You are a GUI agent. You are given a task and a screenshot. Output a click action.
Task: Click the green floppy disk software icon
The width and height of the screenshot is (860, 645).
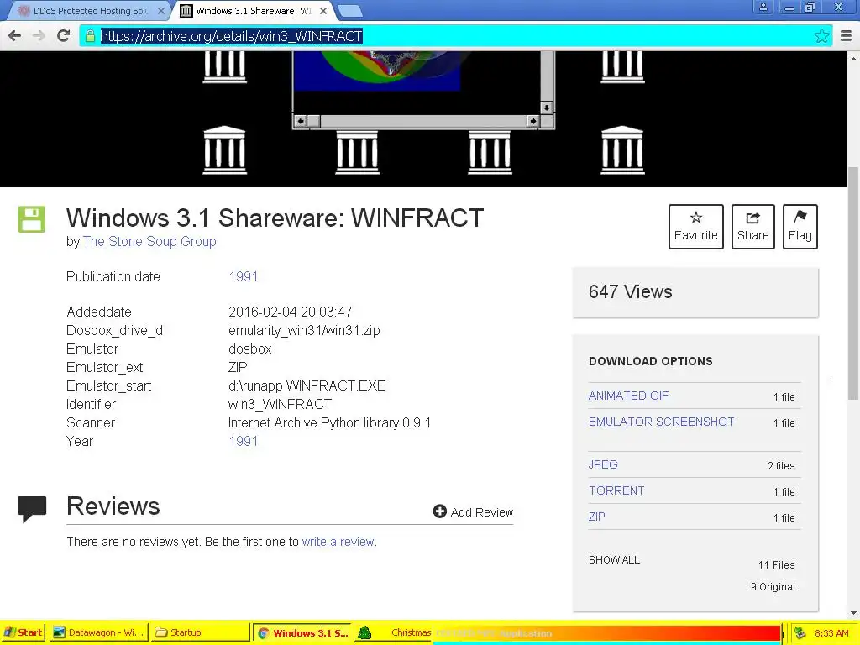point(32,219)
